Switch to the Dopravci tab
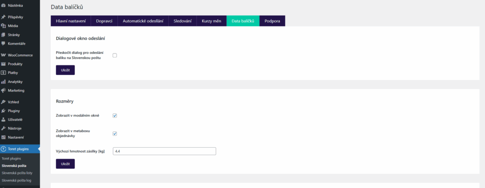This screenshot has height=188, width=485. click(104, 21)
